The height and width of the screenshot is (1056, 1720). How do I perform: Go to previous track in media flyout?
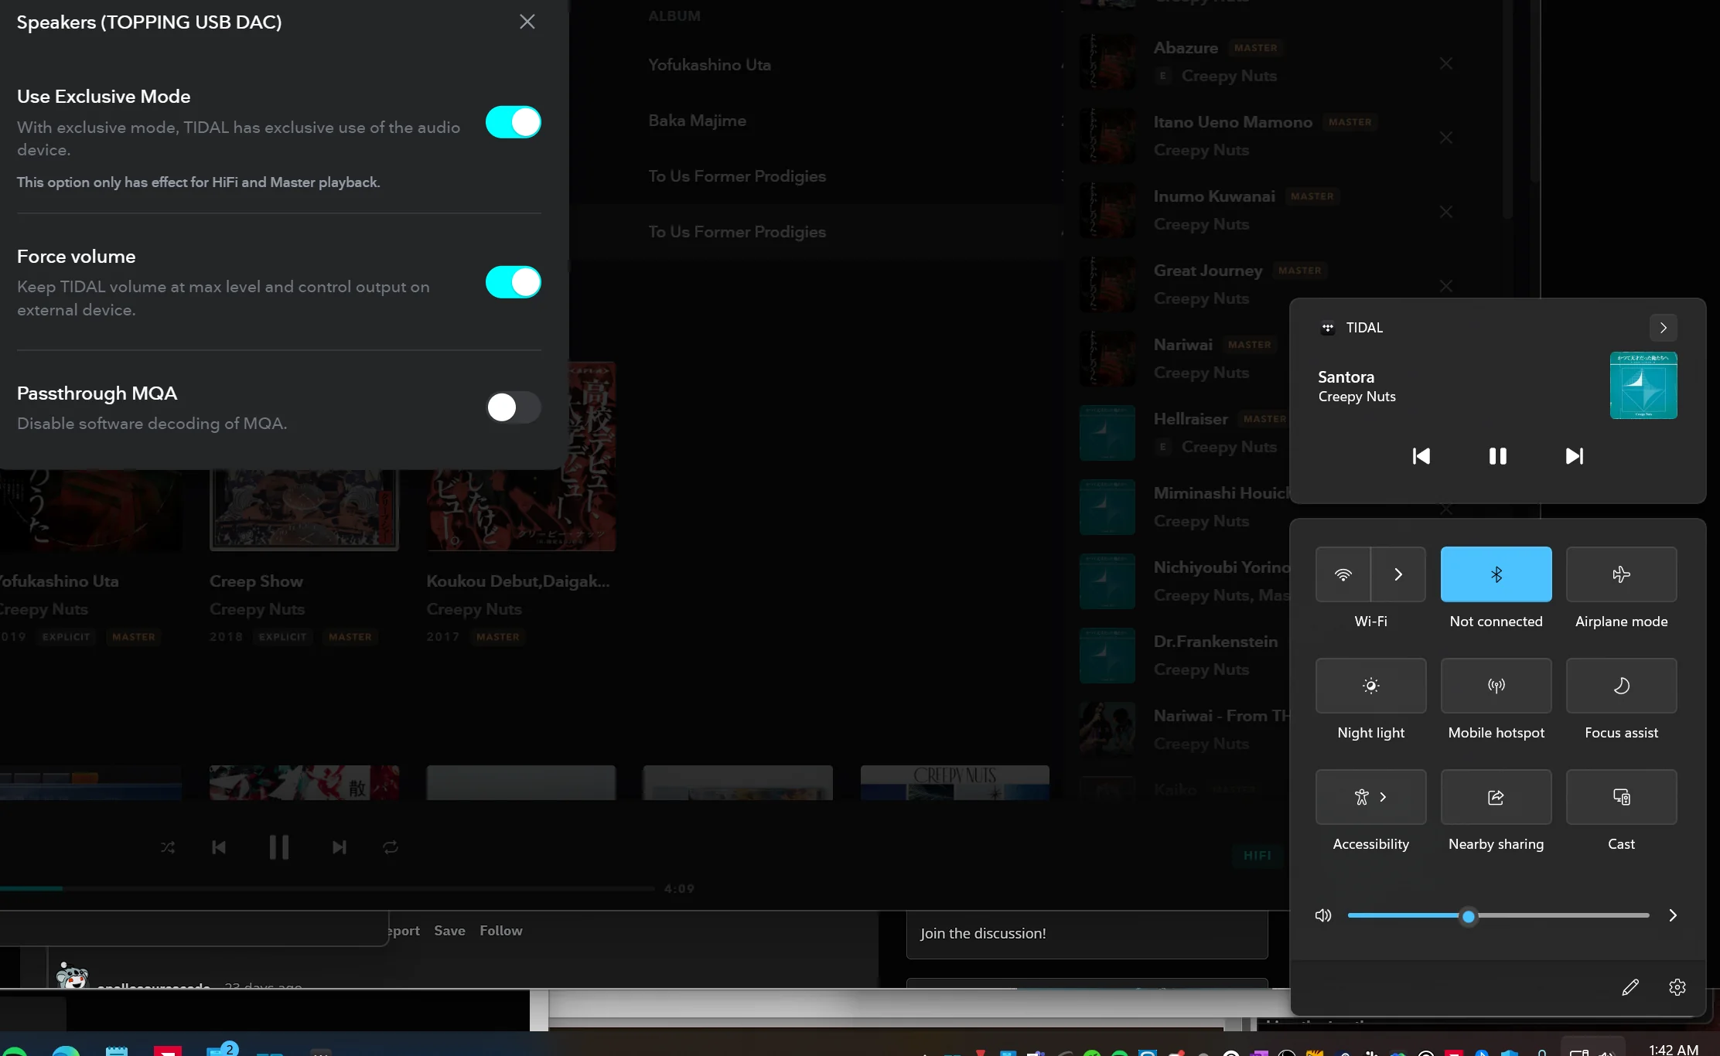[x=1421, y=456]
